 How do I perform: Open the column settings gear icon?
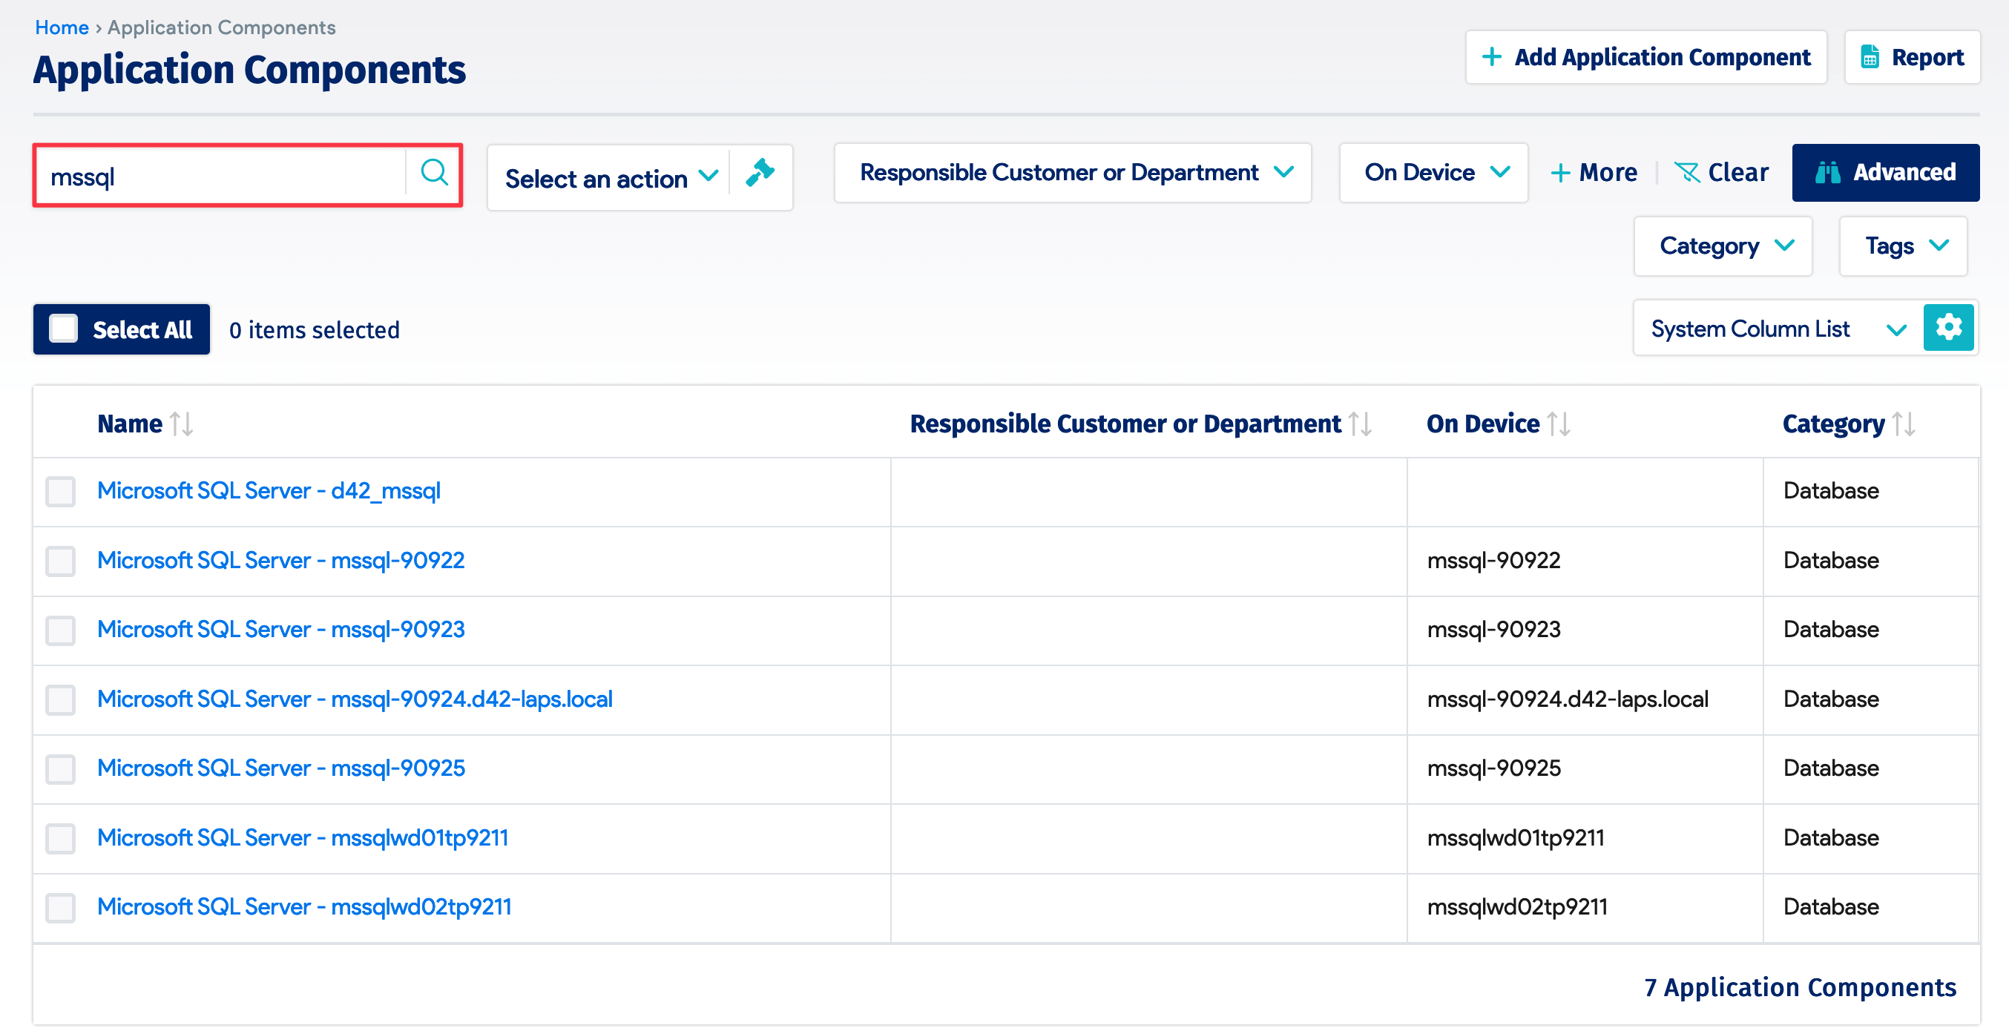tap(1949, 328)
